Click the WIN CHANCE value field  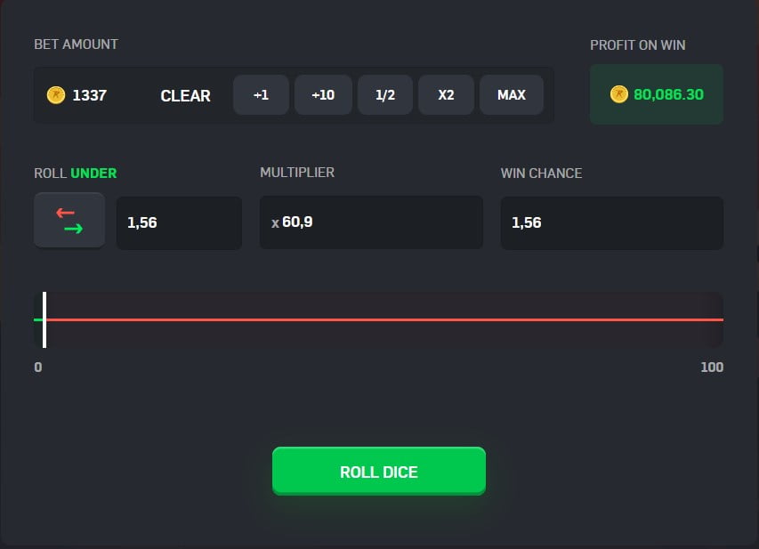611,222
